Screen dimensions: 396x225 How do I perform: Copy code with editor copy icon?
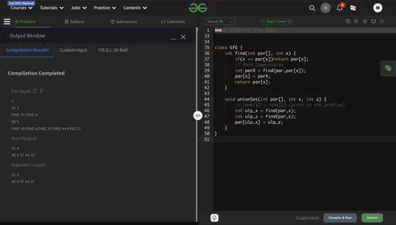(x=348, y=22)
